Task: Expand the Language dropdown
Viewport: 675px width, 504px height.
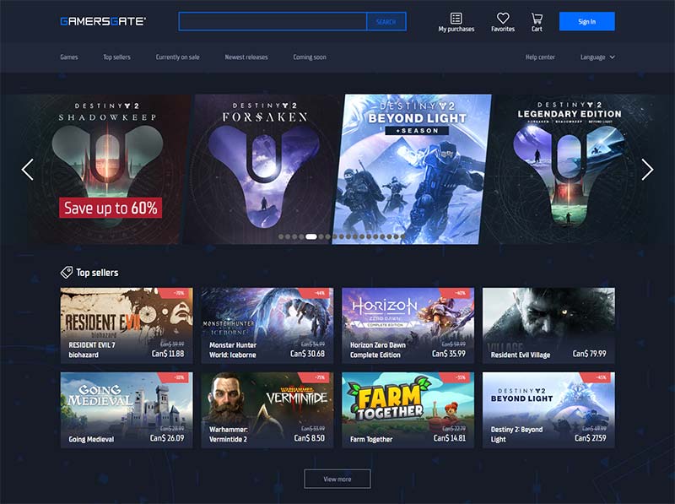Action: click(x=597, y=57)
